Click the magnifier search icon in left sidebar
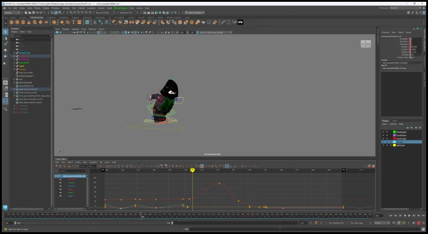 point(5,109)
